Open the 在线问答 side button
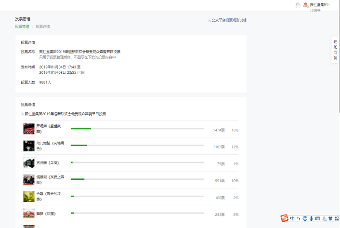This screenshot has height=228, width=340. pyautogui.click(x=335, y=50)
